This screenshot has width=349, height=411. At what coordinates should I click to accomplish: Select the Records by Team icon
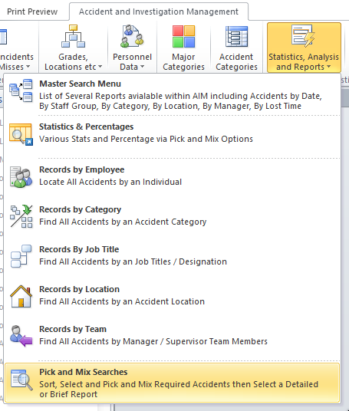[x=21, y=336]
